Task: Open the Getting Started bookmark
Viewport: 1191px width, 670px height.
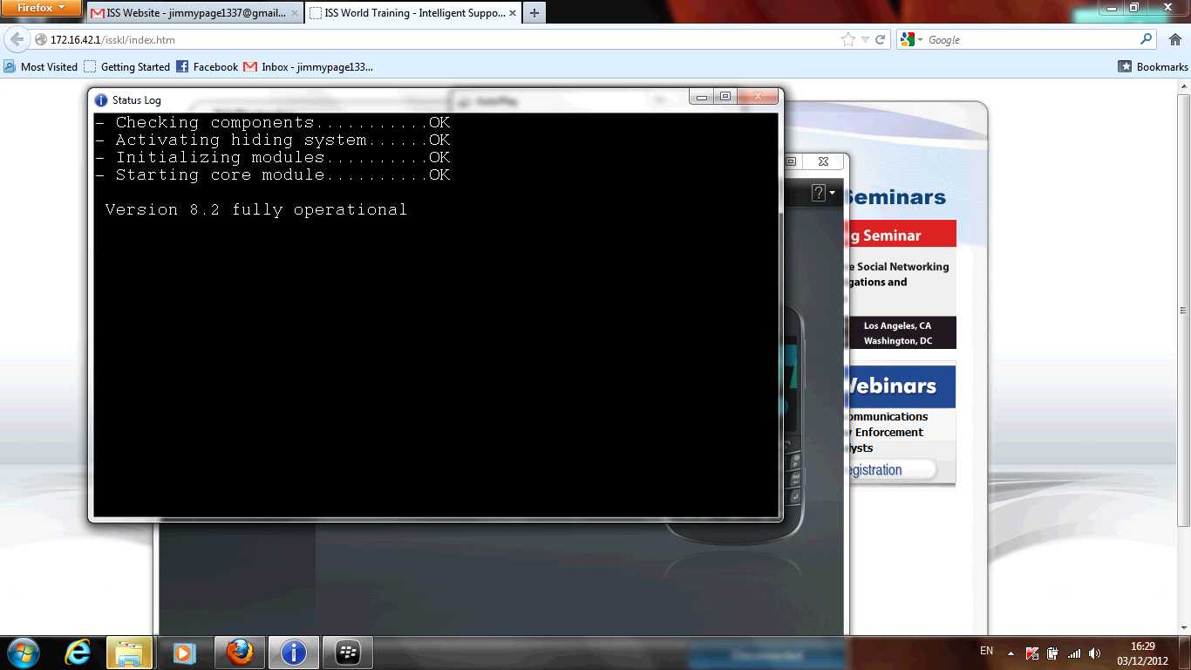Action: point(126,67)
